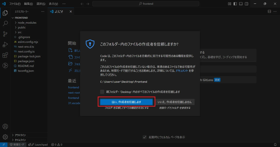Open the remote window status bar icon
The width and height of the screenshot is (280, 147).
click(x=4, y=144)
